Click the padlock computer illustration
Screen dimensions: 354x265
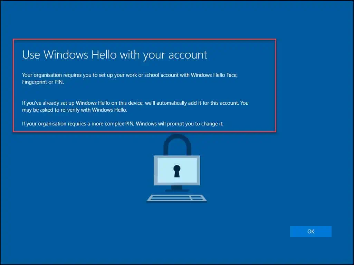(x=177, y=168)
